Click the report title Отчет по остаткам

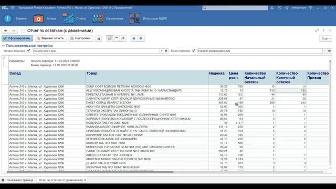tap(60, 30)
